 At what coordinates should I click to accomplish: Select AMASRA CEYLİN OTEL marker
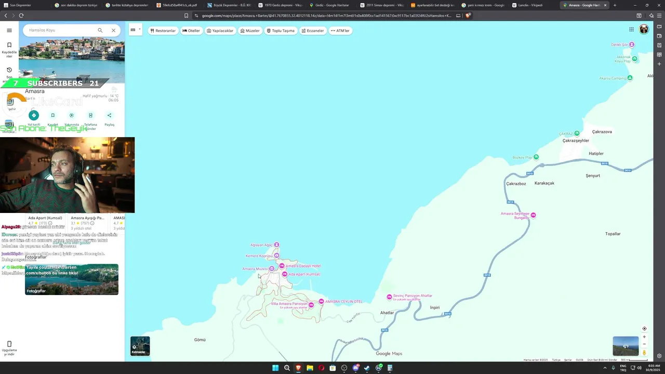click(x=321, y=301)
